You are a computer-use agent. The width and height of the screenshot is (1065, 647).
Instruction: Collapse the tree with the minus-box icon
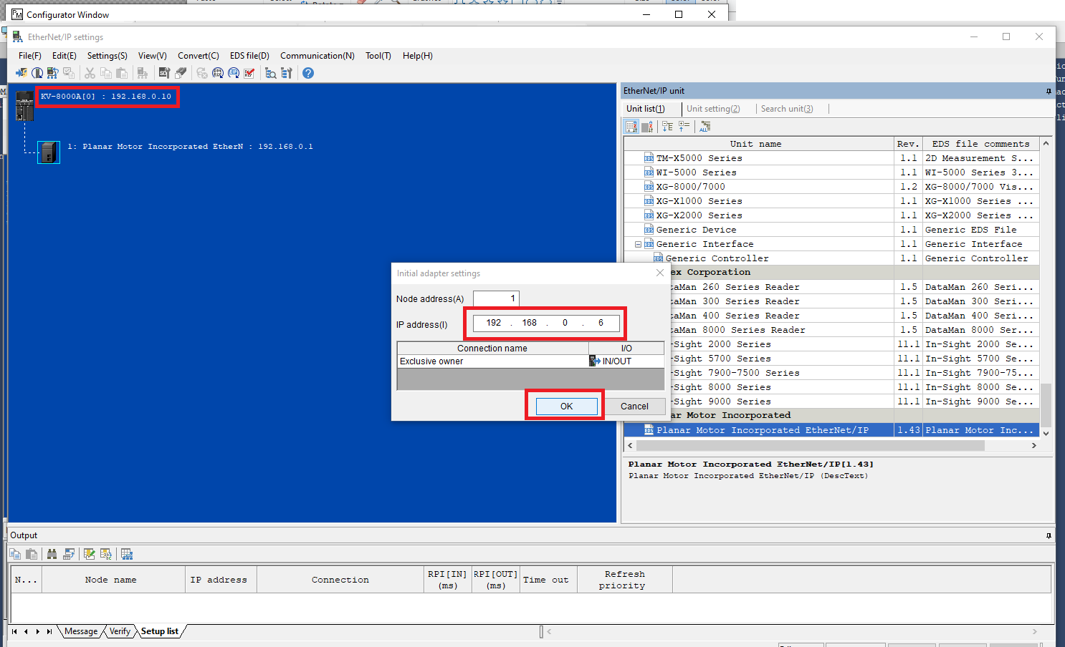click(x=668, y=126)
